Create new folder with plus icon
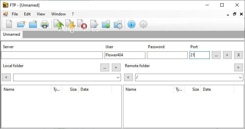 pyautogui.click(x=106, y=25)
